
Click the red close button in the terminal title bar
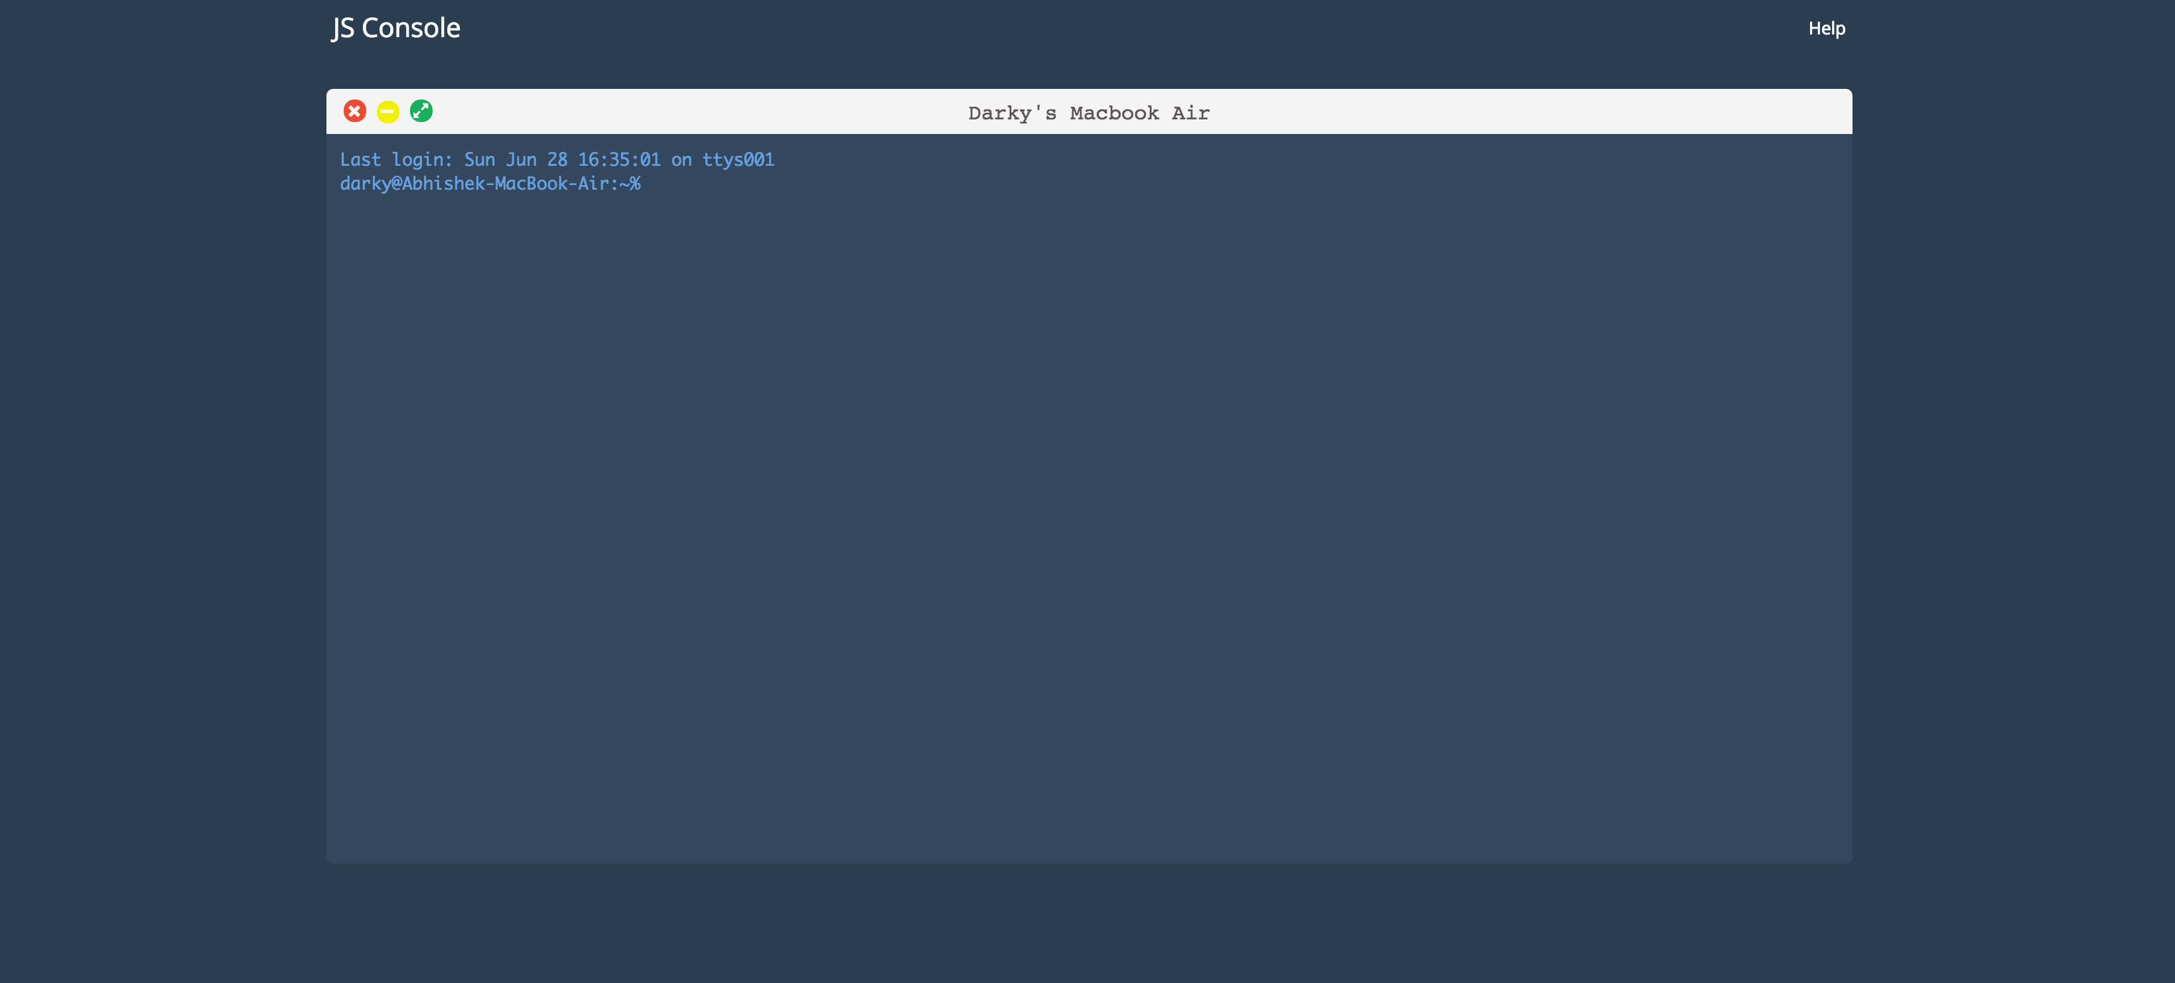[x=354, y=111]
